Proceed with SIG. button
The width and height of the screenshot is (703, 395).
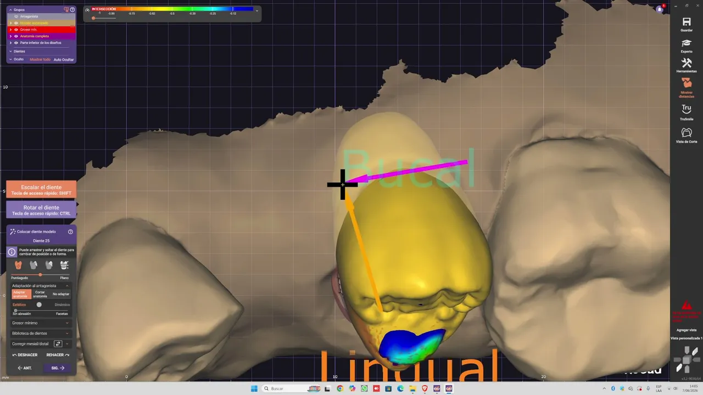coord(58,368)
